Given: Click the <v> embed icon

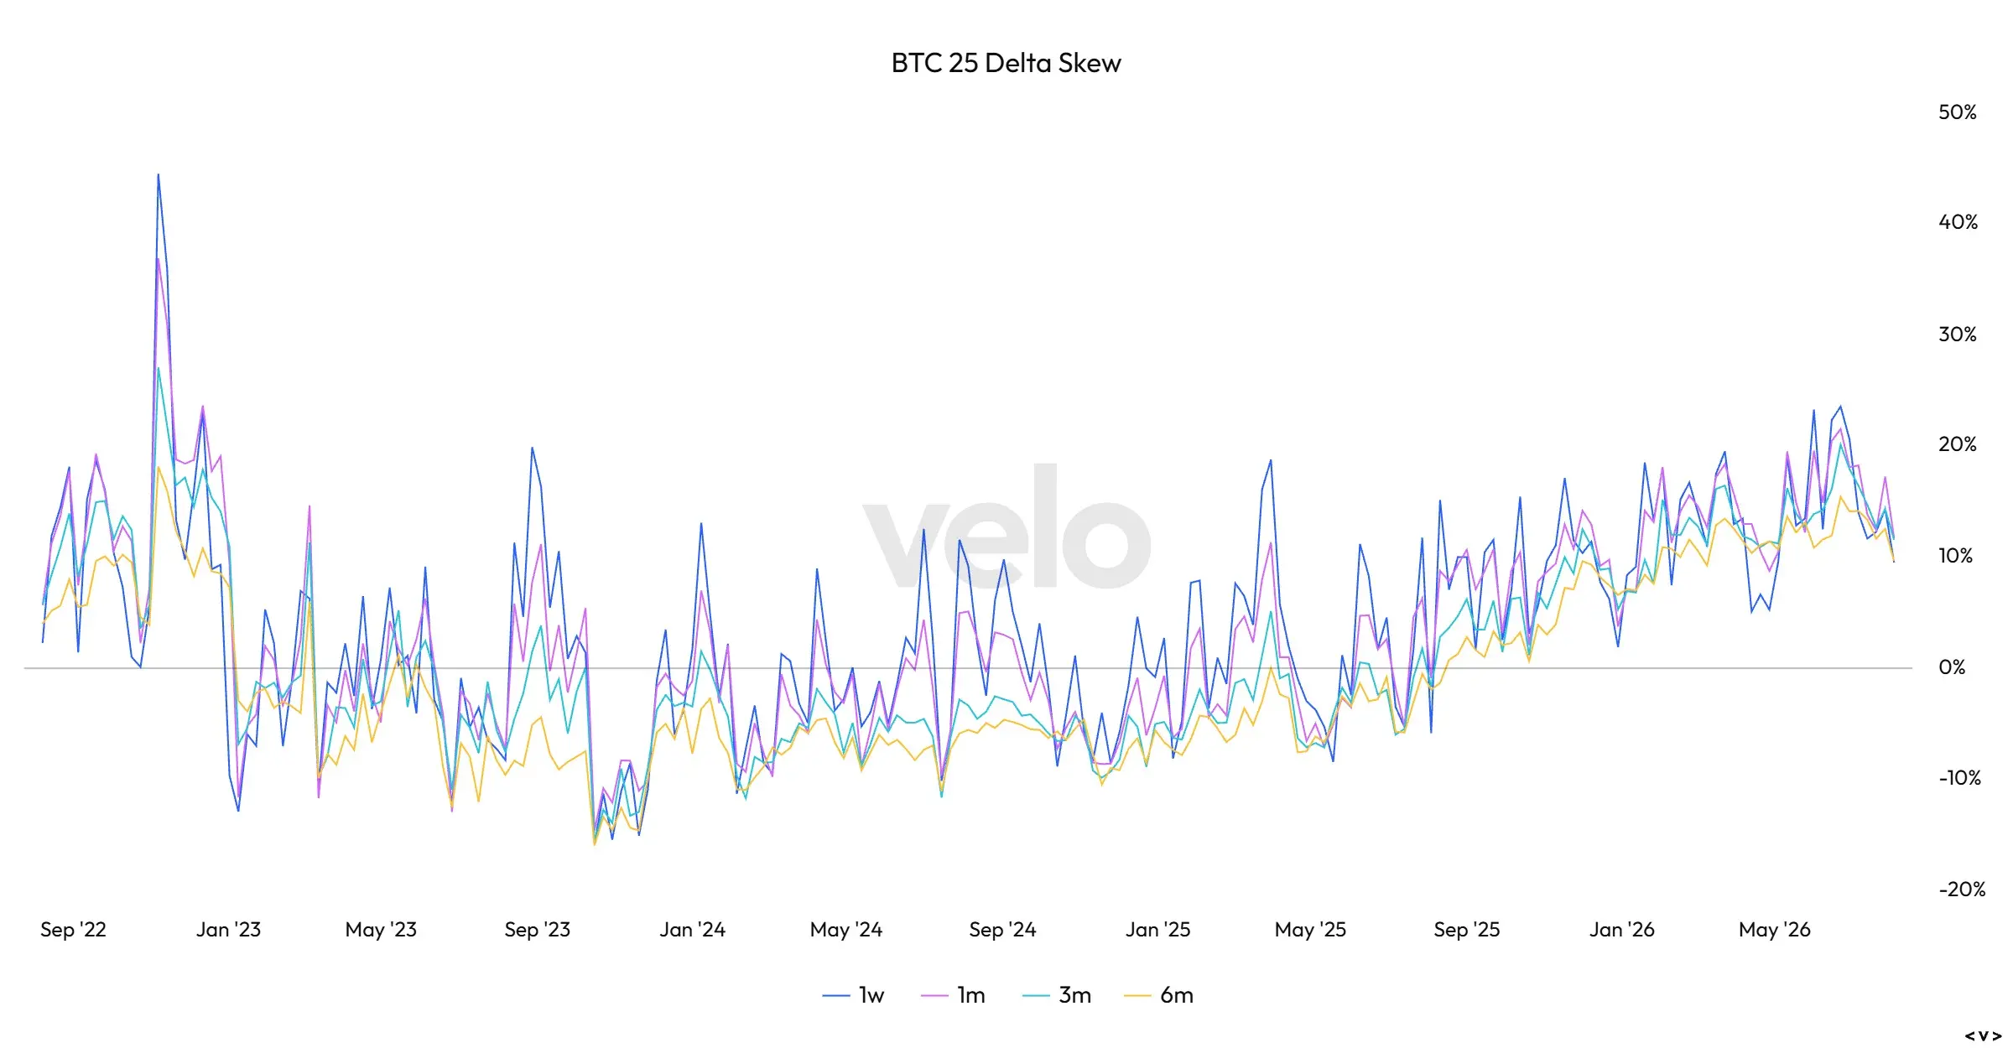Looking at the screenshot, I should [1983, 1036].
